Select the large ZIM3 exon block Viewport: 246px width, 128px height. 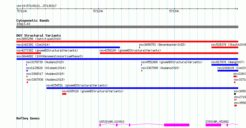[213, 125]
